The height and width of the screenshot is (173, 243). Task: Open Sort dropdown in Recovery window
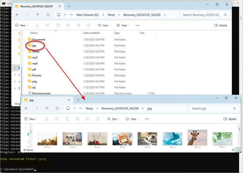(104, 25)
